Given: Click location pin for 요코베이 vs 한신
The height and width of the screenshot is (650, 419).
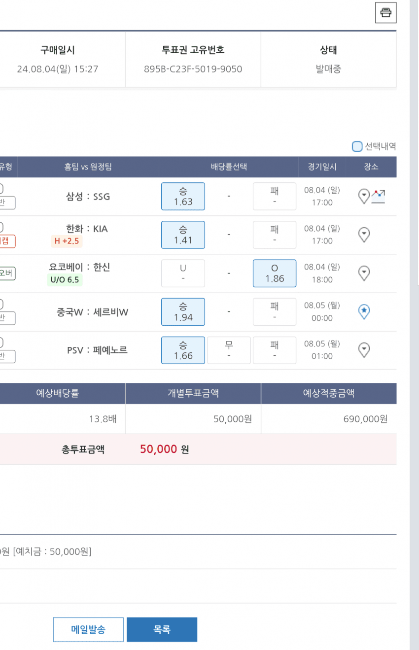Looking at the screenshot, I should tap(364, 273).
